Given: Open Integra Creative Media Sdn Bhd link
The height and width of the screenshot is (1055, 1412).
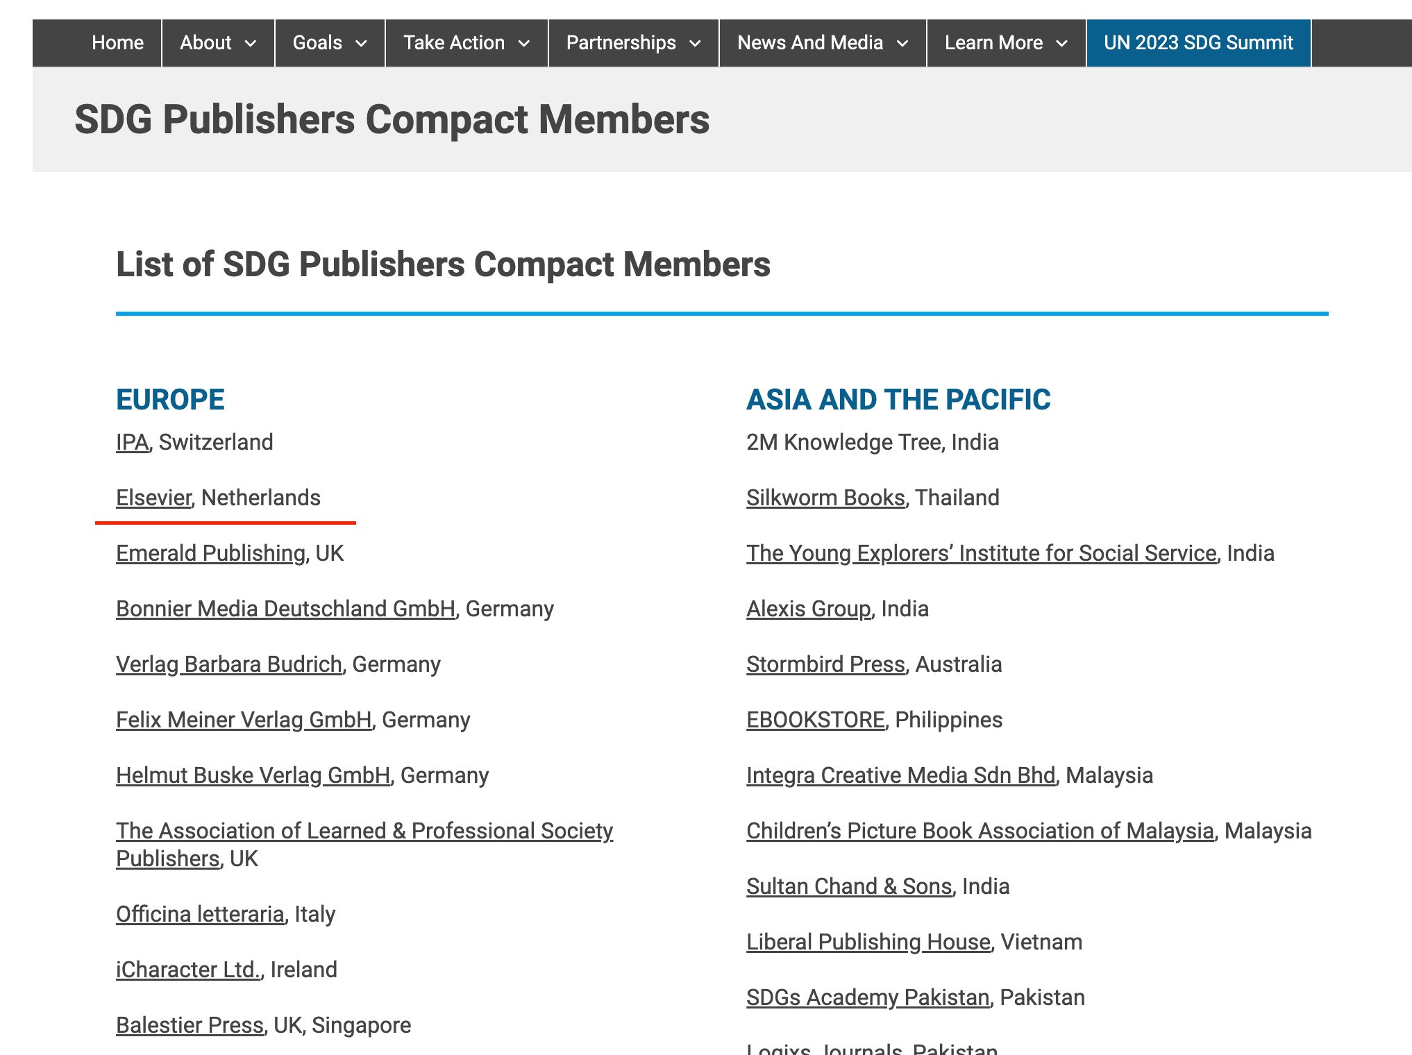Looking at the screenshot, I should point(901,775).
